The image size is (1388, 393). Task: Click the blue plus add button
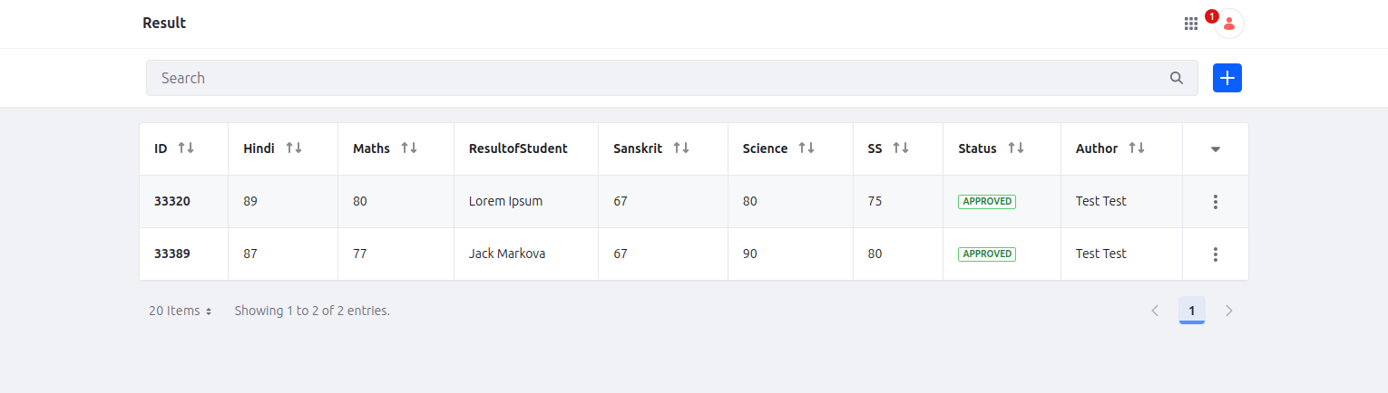pyautogui.click(x=1227, y=78)
